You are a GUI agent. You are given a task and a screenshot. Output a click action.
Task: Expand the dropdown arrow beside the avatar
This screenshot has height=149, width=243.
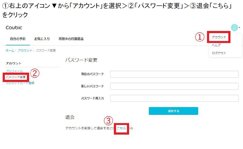(x=240, y=28)
